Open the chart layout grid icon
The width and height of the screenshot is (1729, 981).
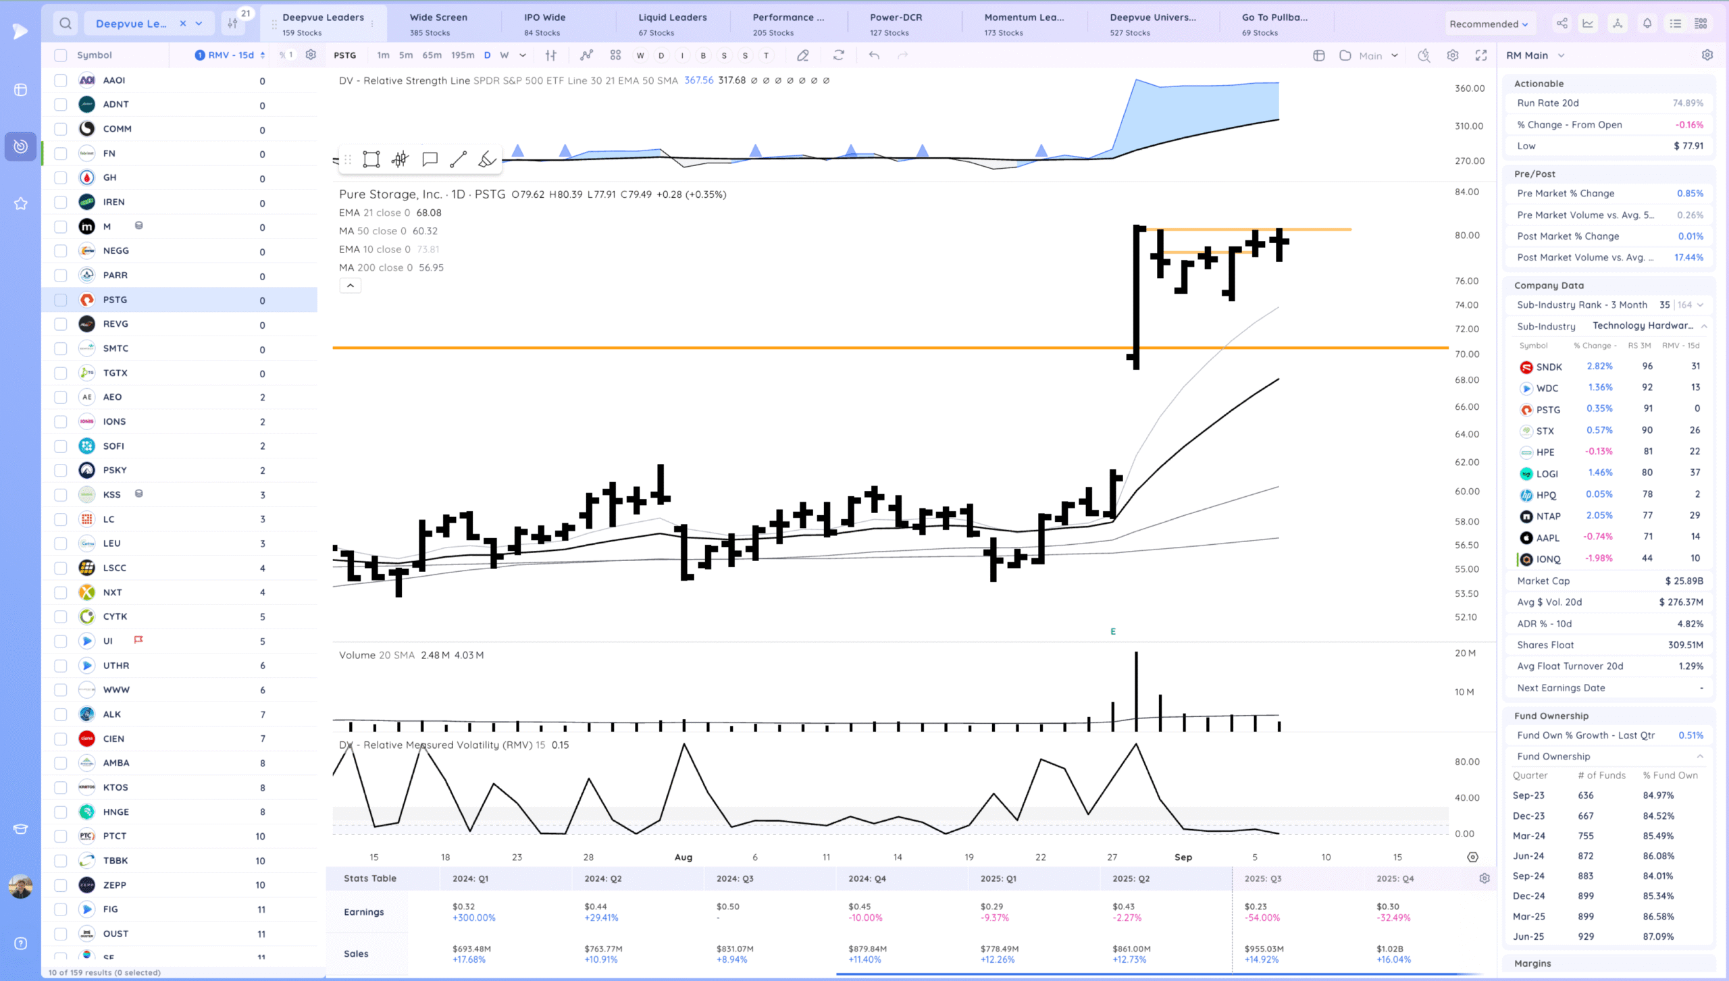click(x=615, y=55)
